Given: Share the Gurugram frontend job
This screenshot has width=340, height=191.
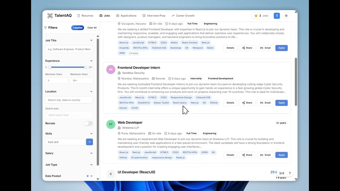Looking at the screenshot, I should point(247,48).
